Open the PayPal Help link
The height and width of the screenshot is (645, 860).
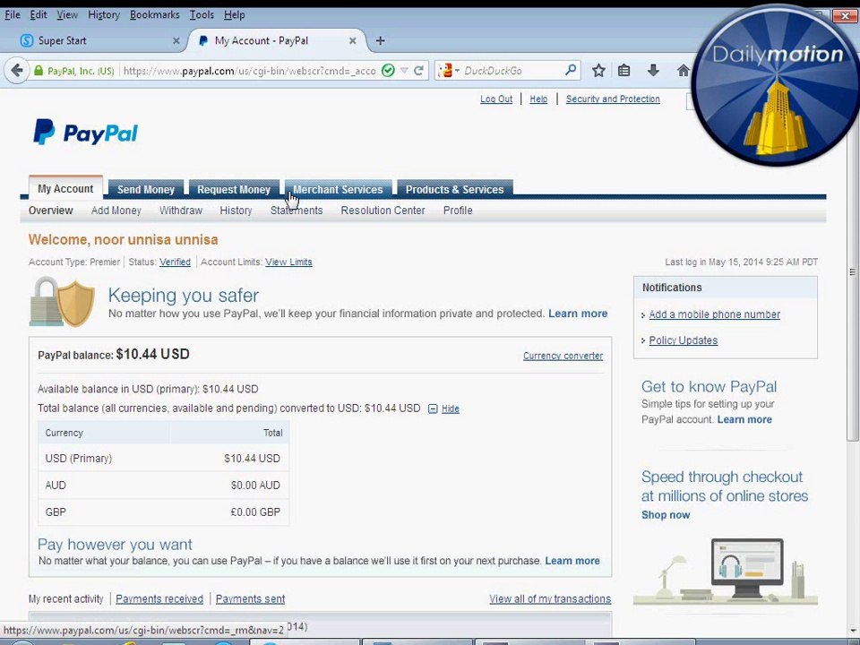click(538, 99)
